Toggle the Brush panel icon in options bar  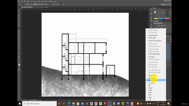click(x=27, y=4)
